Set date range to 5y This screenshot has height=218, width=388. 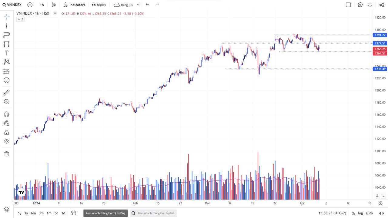(x=19, y=213)
